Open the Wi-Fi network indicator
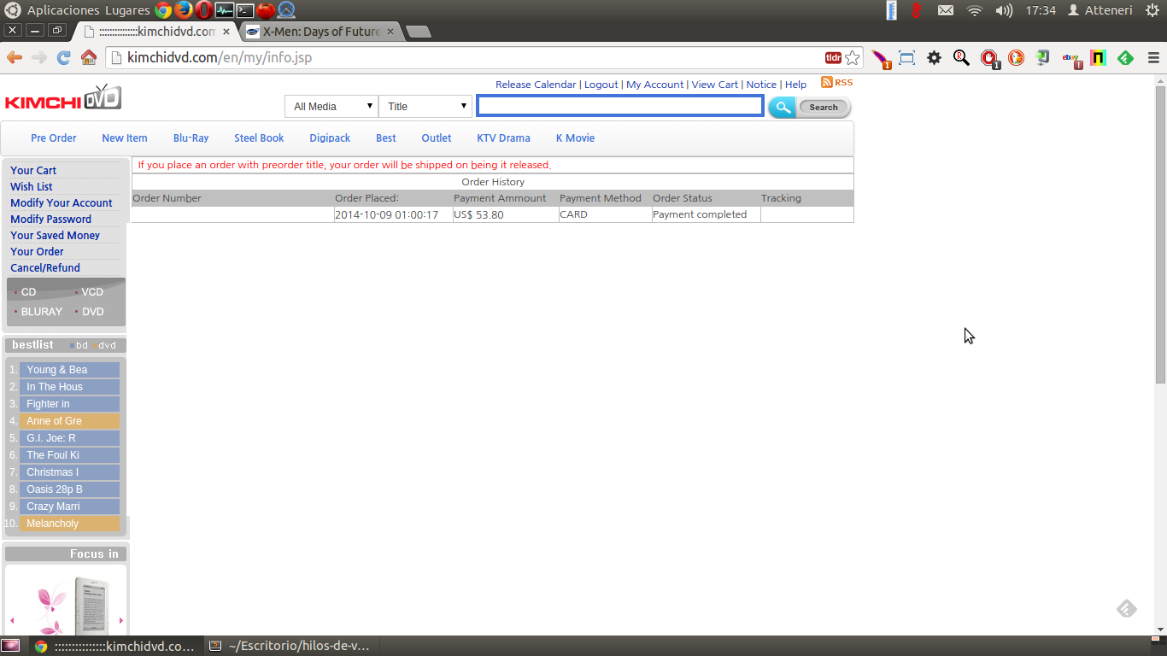 point(975,10)
